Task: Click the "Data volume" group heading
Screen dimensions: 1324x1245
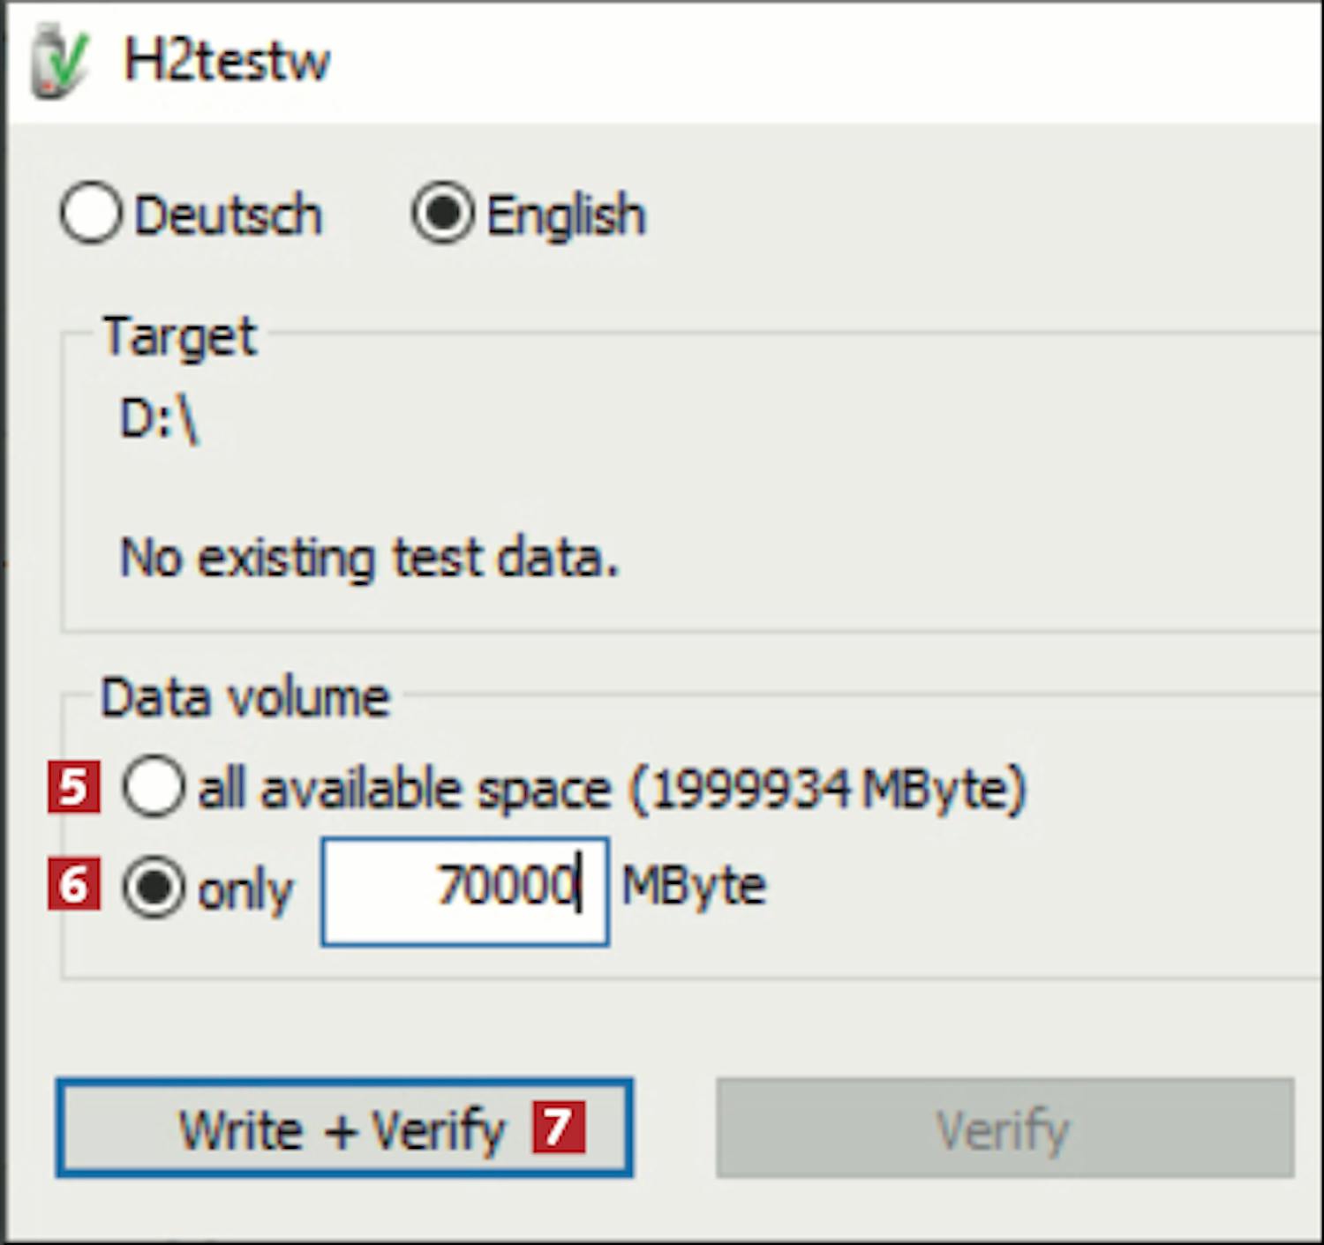Action: (244, 698)
